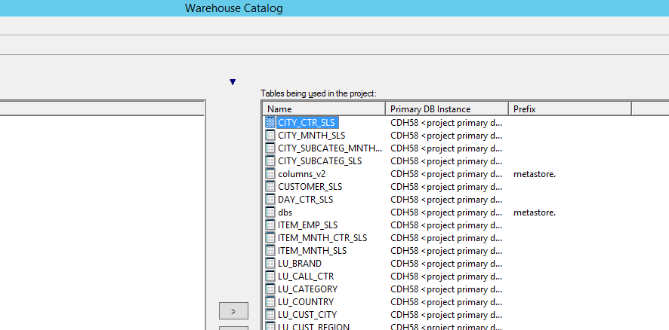Screen dimensions: 669x330
Task: Click the Warehouse Catalog title bar
Action: pyautogui.click(x=234, y=8)
